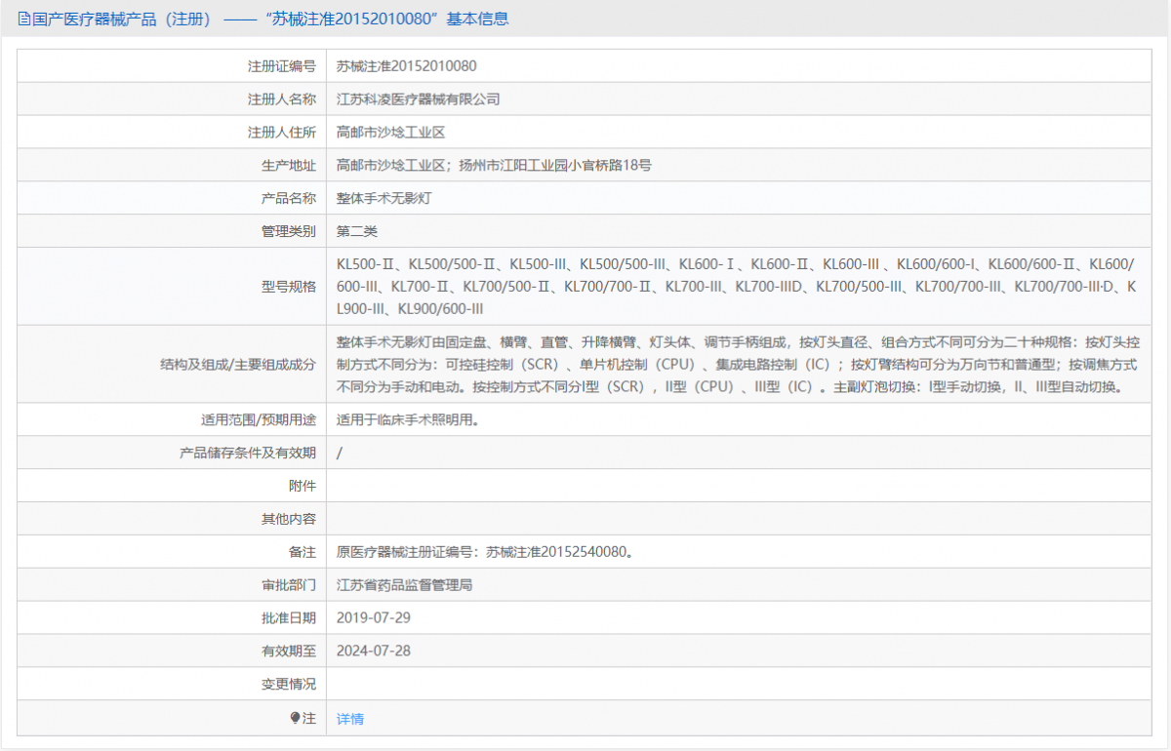Click the 生产地址 row label
The image size is (1171, 751).
pyautogui.click(x=289, y=166)
